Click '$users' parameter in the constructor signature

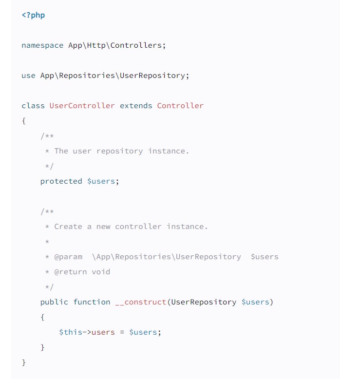click(x=255, y=302)
